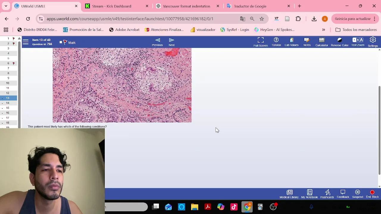Image resolution: width=381 pixels, height=214 pixels.
Task: Open the Calculator tool
Action: click(322, 42)
